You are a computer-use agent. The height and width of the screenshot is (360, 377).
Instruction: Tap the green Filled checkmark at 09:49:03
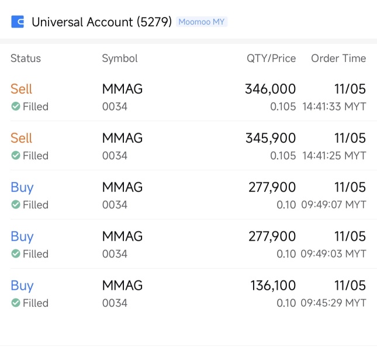(x=16, y=253)
